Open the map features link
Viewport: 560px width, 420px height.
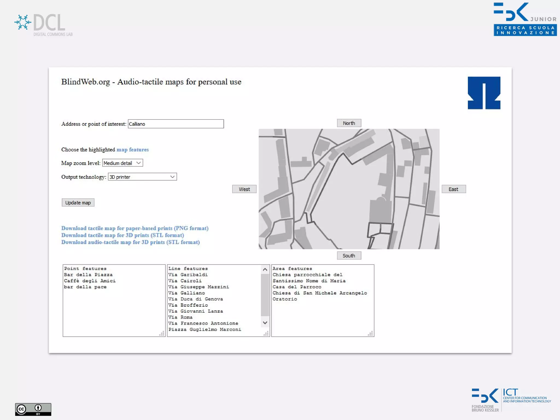133,150
